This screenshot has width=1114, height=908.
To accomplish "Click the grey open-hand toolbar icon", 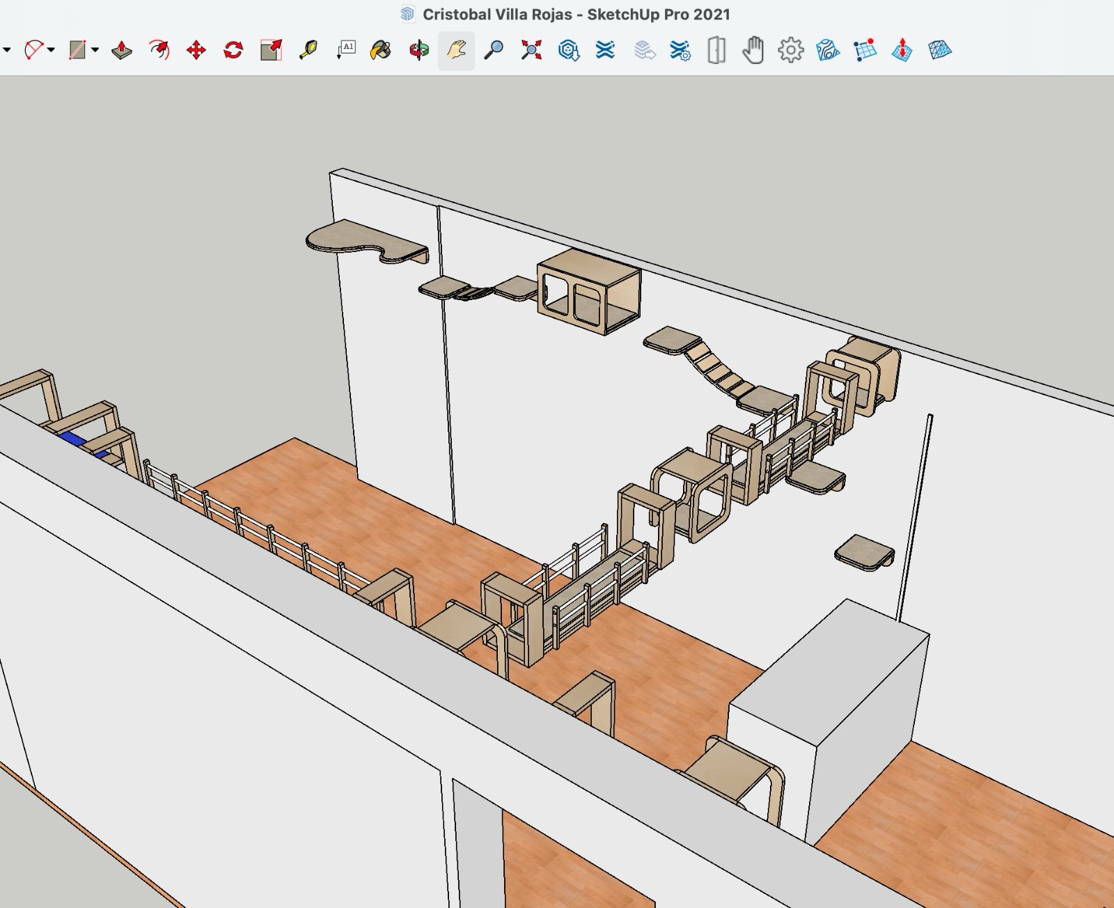I will [x=753, y=50].
